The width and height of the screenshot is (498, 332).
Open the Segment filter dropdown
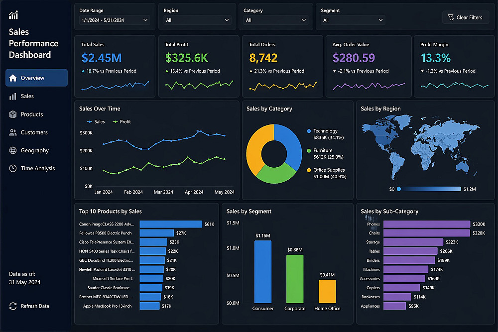353,20
